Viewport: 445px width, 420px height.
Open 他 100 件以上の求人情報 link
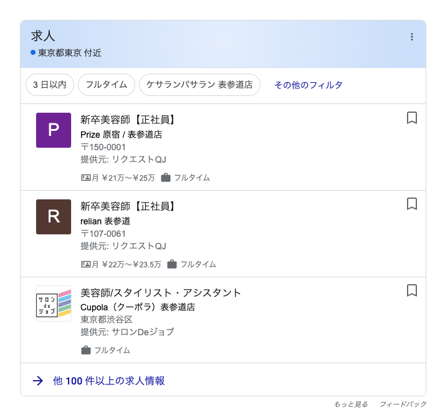[x=109, y=381]
